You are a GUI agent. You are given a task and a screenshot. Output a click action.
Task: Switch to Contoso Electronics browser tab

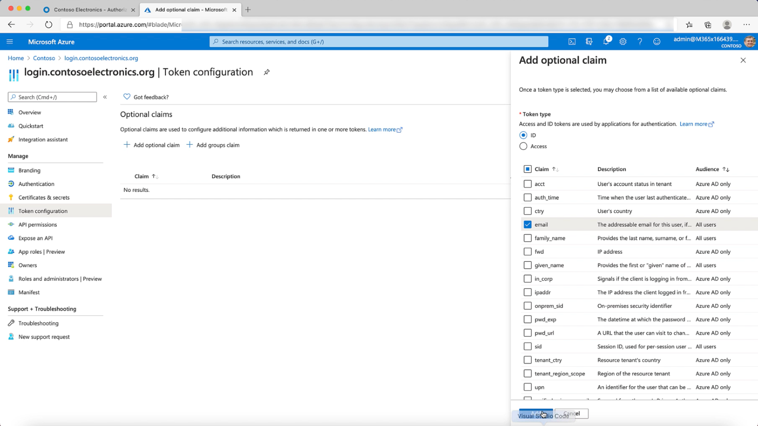[89, 9]
